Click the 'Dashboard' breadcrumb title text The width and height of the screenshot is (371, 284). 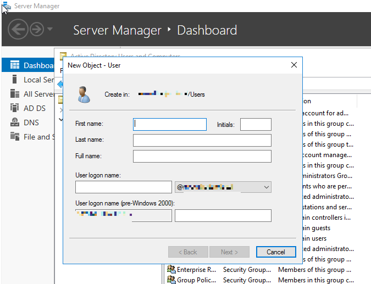pos(207,30)
